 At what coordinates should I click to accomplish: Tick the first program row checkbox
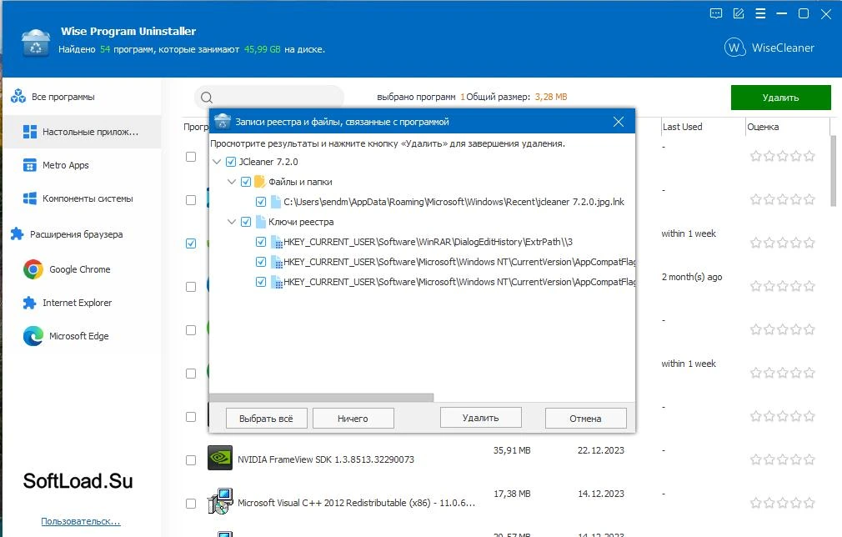(191, 156)
